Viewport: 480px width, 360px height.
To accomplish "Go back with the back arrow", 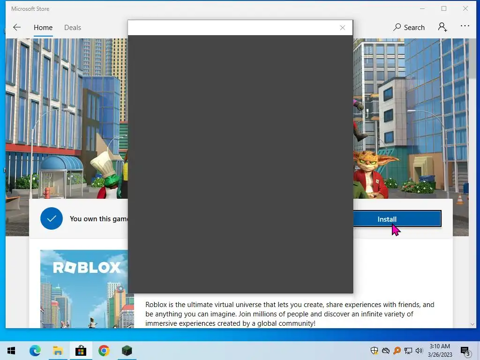I will [x=17, y=27].
